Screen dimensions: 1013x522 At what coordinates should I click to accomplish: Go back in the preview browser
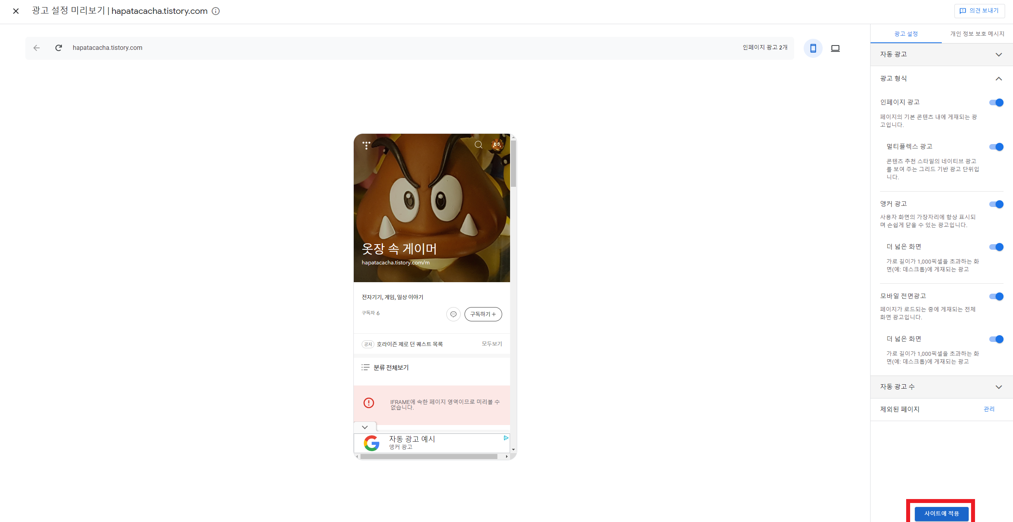[37, 48]
